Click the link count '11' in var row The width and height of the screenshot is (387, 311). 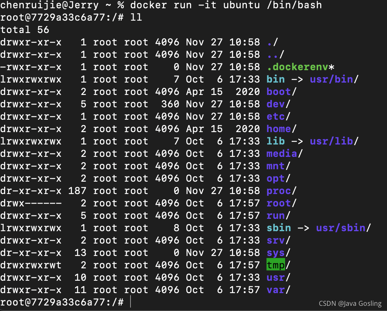click(x=81, y=290)
